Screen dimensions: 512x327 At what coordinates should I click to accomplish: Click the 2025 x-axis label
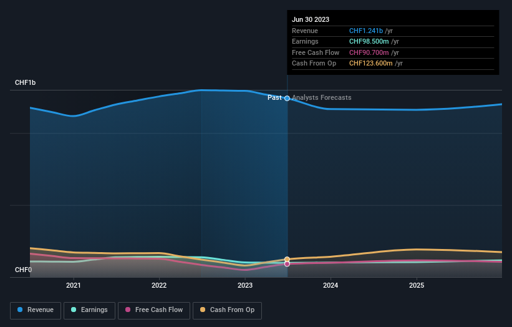(417, 286)
